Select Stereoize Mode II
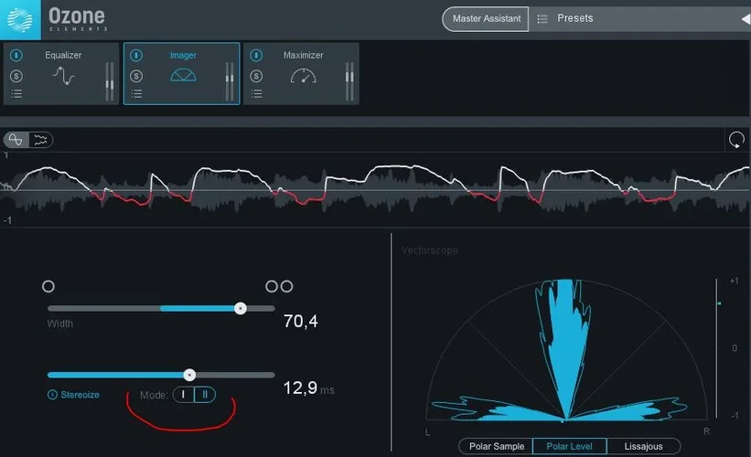Screen dimensions: 751x457 (x=205, y=395)
